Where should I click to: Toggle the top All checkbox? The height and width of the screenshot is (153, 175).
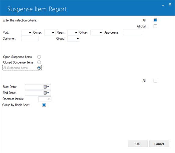tap(155, 20)
